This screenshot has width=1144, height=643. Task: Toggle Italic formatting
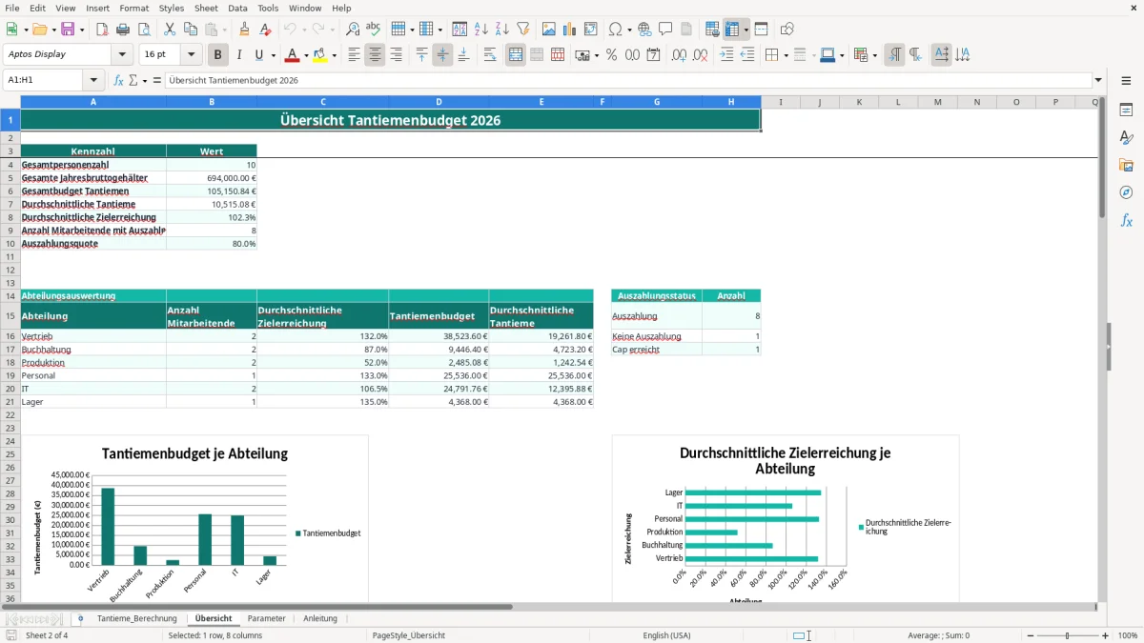(239, 55)
